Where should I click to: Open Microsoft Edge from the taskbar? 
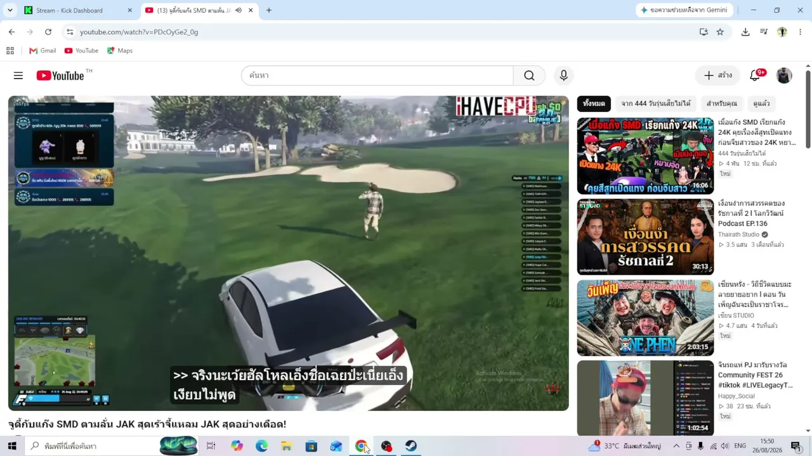(261, 446)
